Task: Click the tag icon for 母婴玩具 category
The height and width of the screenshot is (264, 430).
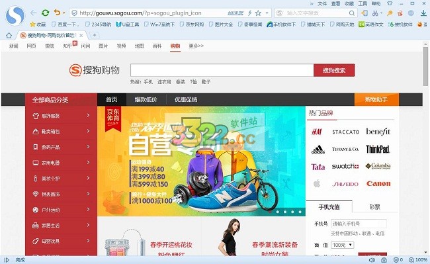Action: coord(36,241)
